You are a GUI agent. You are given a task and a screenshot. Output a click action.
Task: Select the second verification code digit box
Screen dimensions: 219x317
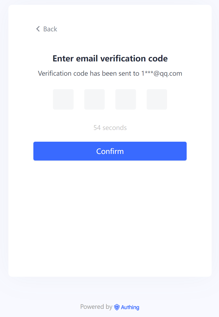94,99
